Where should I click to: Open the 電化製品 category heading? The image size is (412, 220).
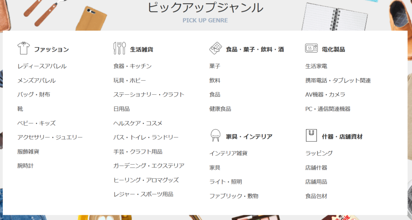pos(333,49)
